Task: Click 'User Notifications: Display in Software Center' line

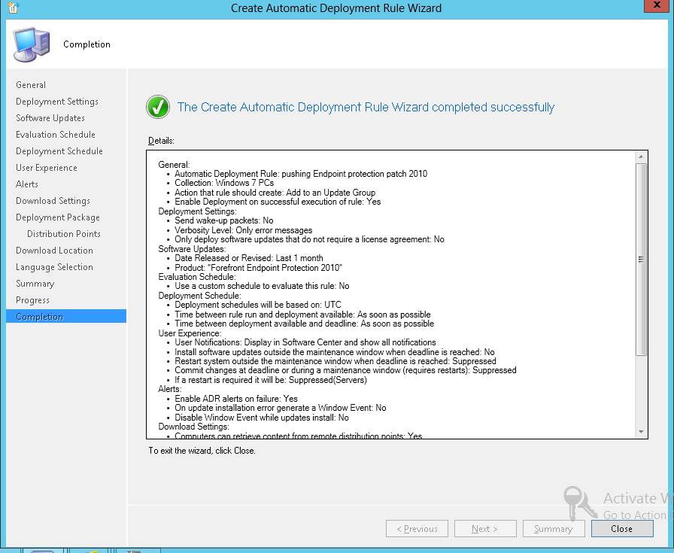Action: coord(305,342)
